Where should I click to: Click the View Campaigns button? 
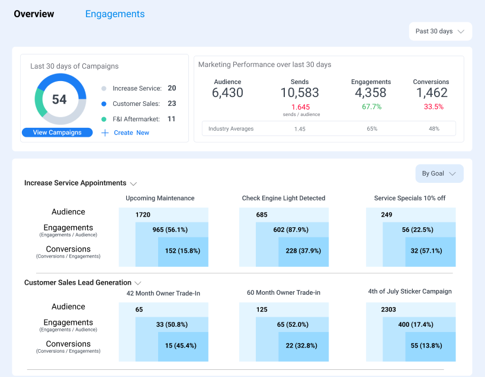pyautogui.click(x=57, y=132)
